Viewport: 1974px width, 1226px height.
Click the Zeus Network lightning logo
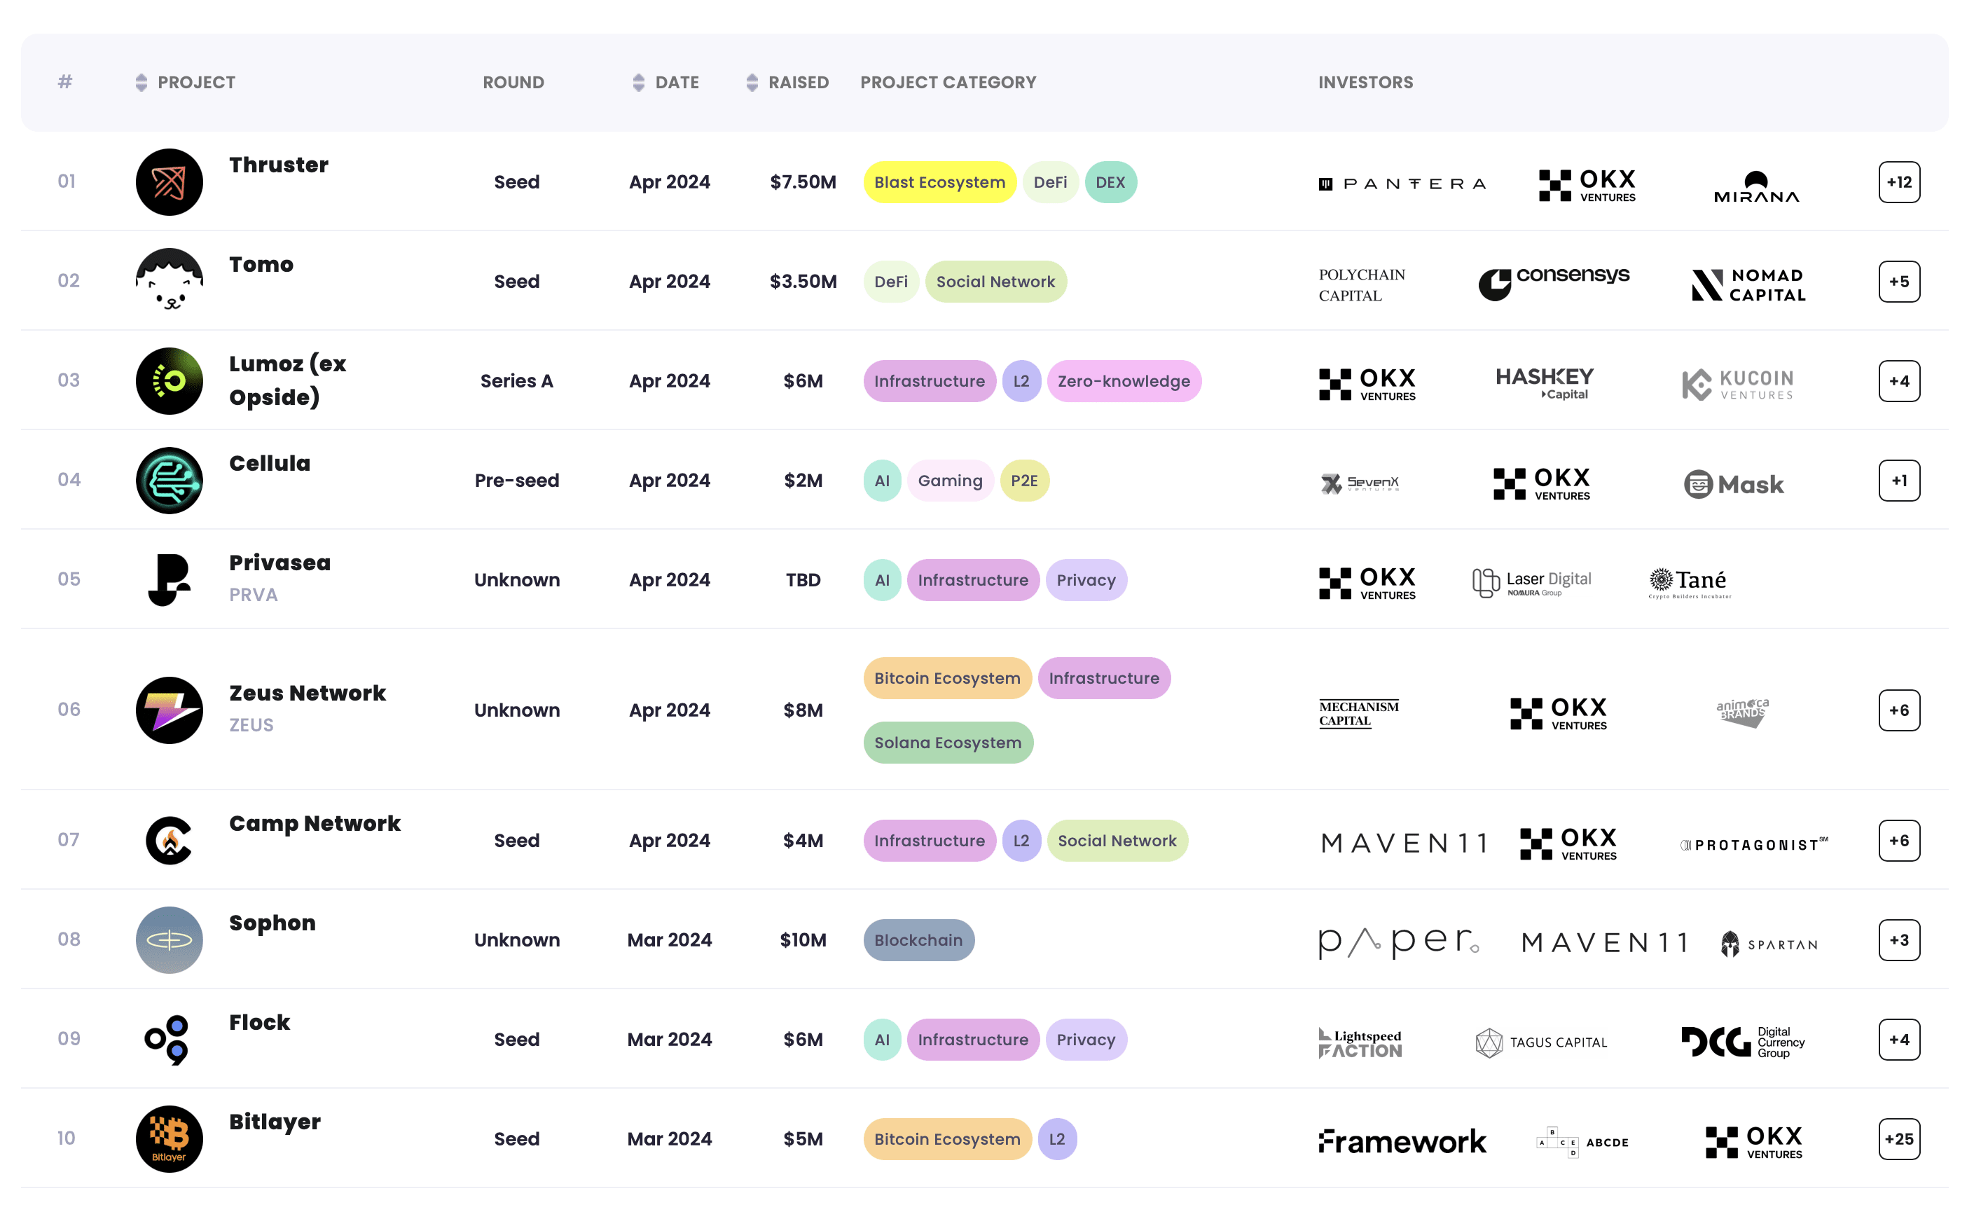click(x=169, y=710)
